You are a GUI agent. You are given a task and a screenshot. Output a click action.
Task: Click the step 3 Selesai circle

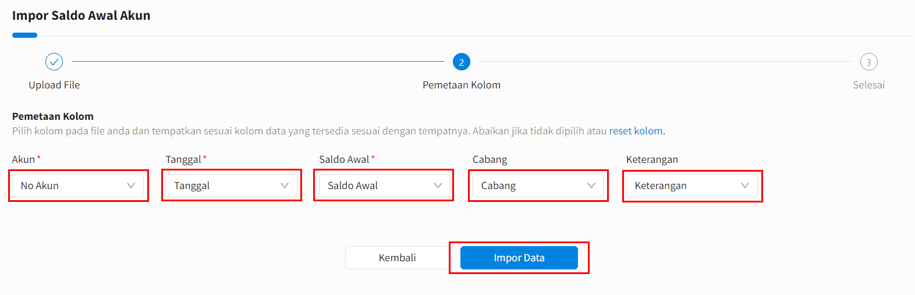click(869, 62)
